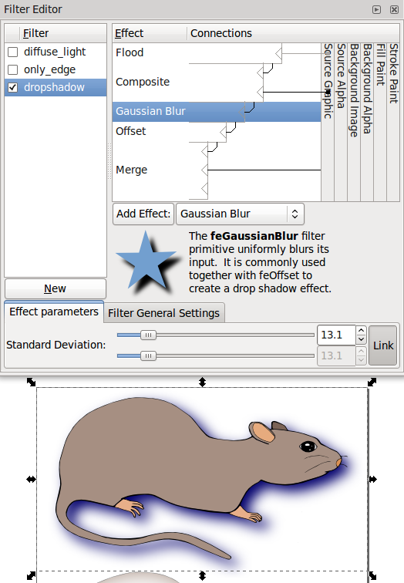404x583 pixels.
Task: Enable the only_edge filter checkbox
Action: pyautogui.click(x=12, y=69)
